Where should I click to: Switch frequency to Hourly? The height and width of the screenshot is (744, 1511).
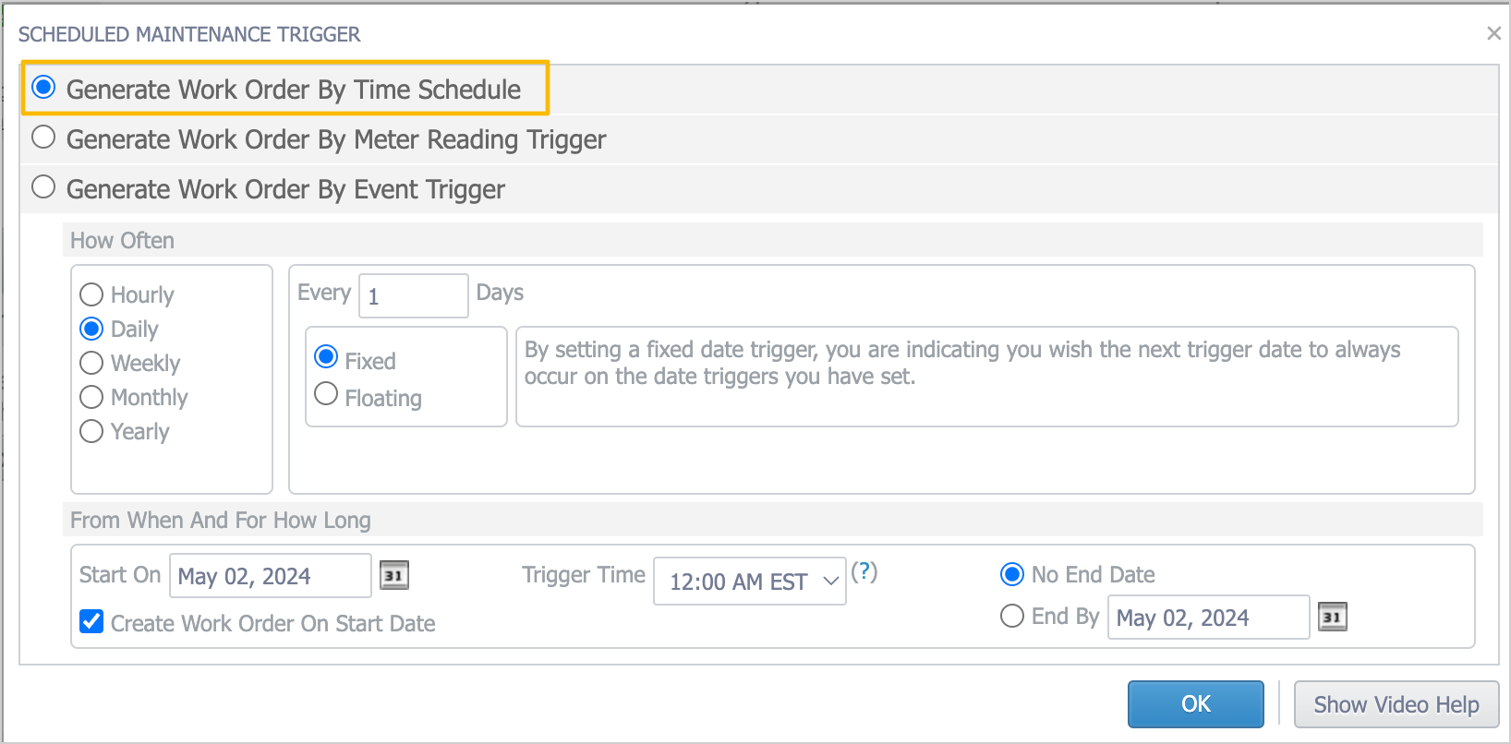pyautogui.click(x=91, y=294)
